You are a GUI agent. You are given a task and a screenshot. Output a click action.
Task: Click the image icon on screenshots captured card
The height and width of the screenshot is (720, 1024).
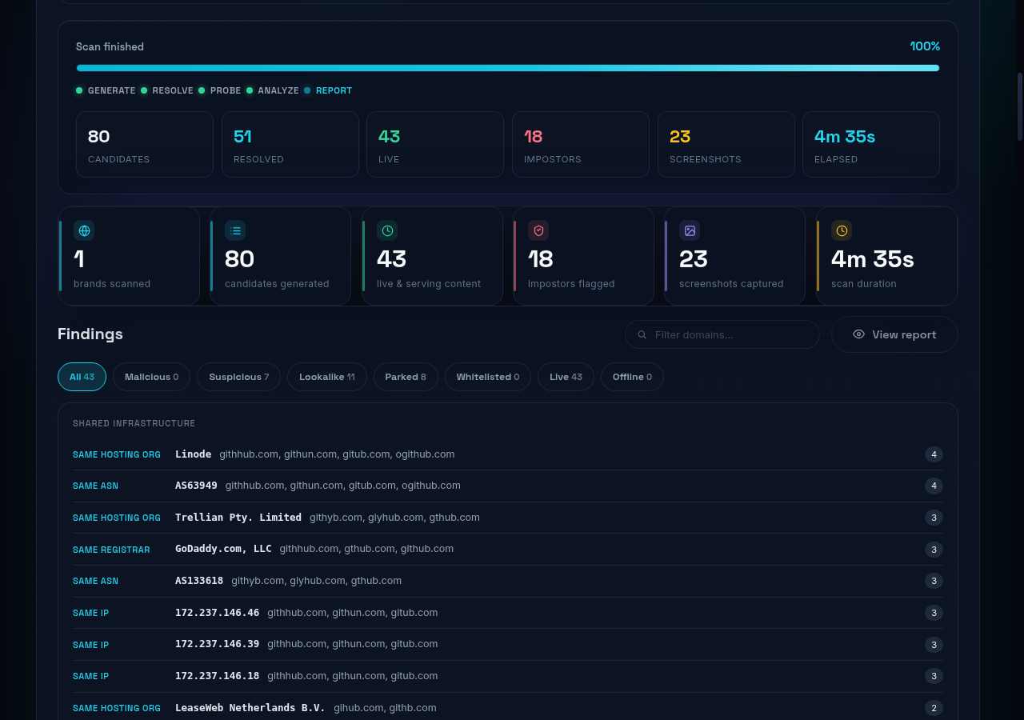[690, 230]
